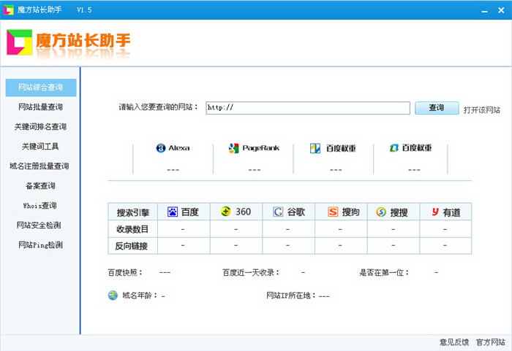Click the Google PageRank icon

tap(234, 148)
